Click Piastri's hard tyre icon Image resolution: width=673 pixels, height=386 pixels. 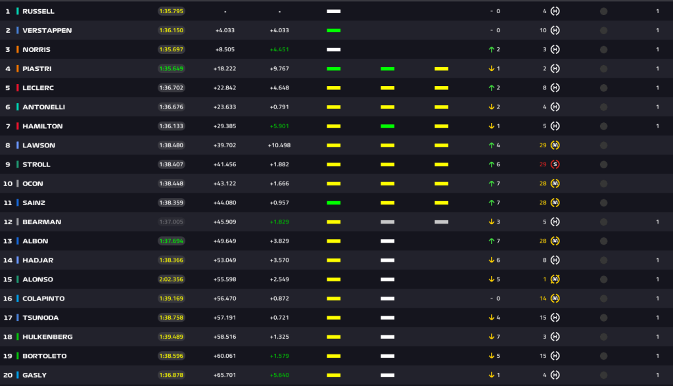pos(555,68)
